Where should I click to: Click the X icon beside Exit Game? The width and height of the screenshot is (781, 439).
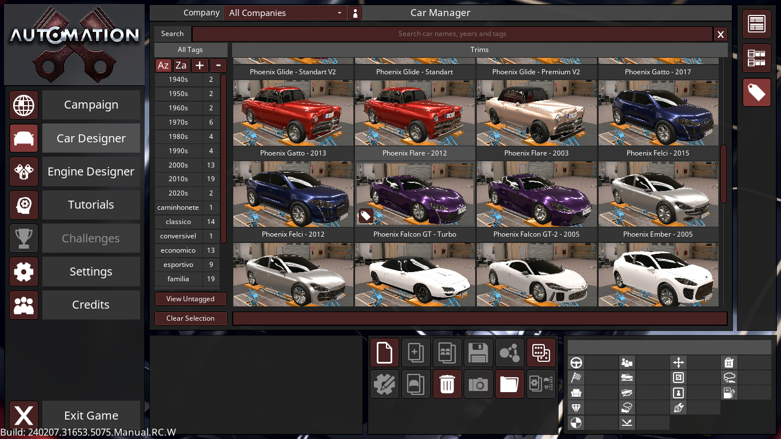24,416
